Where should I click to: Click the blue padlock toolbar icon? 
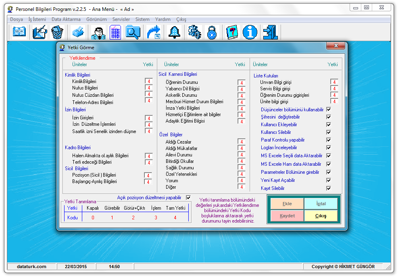point(212,33)
